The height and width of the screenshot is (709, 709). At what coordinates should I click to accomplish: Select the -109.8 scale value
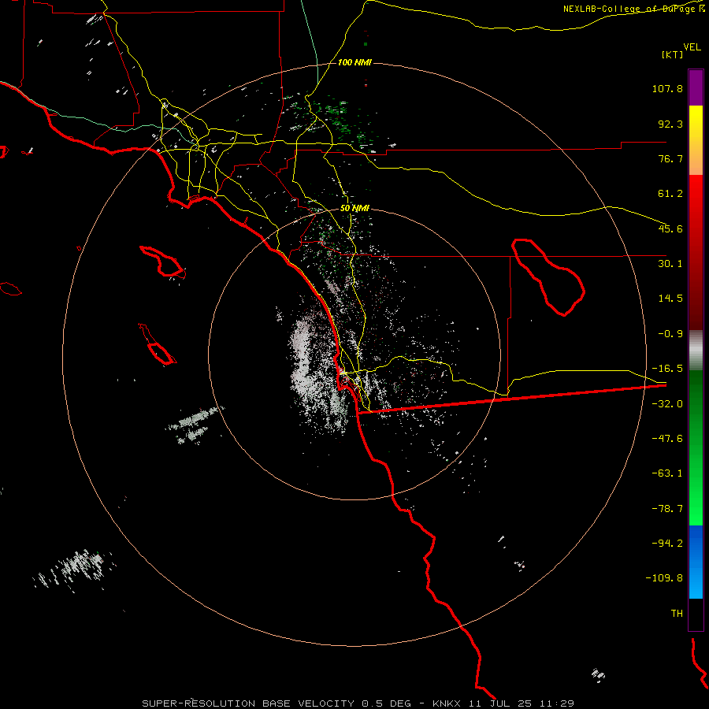tap(664, 578)
